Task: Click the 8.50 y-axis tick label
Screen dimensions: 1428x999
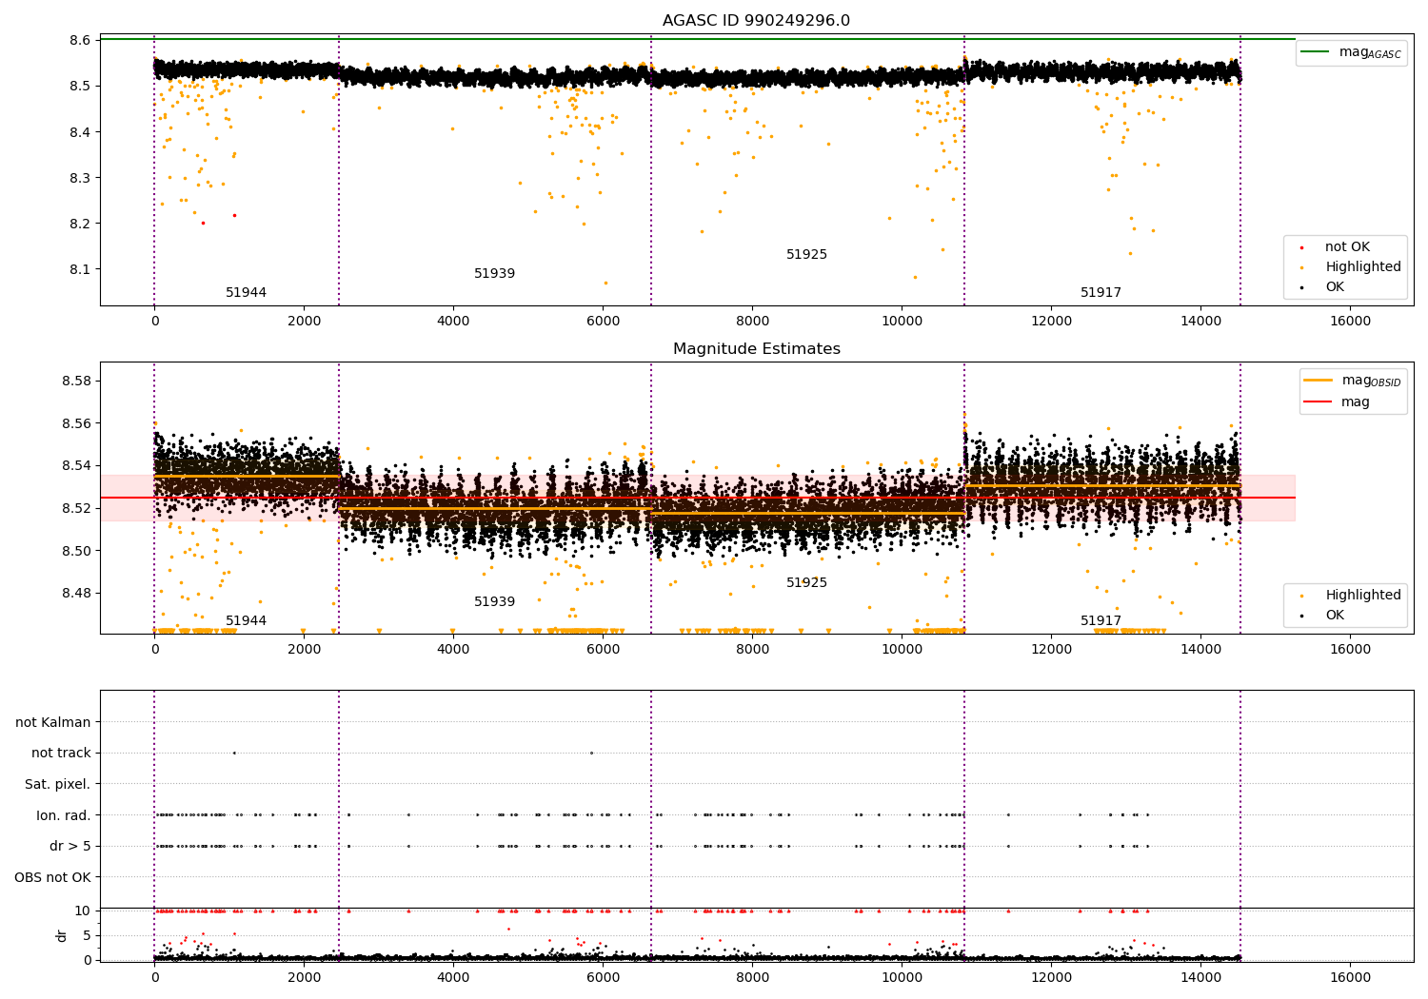Action: click(76, 551)
